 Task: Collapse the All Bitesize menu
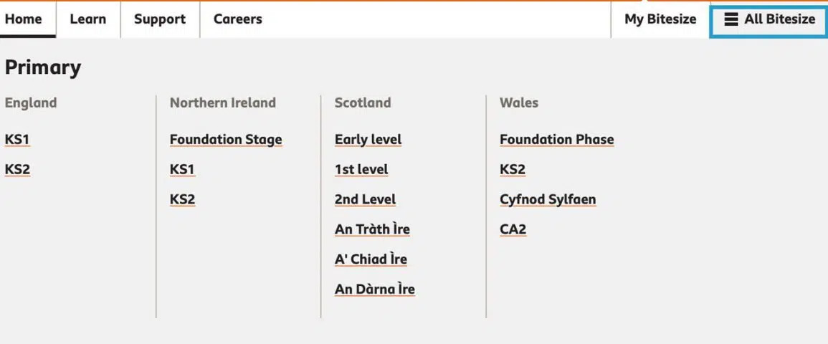point(769,19)
